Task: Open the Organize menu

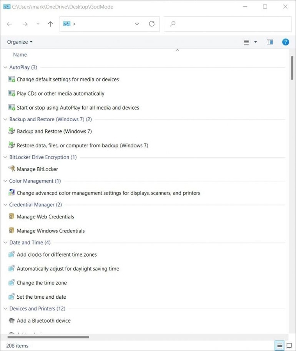Action: 19,42
